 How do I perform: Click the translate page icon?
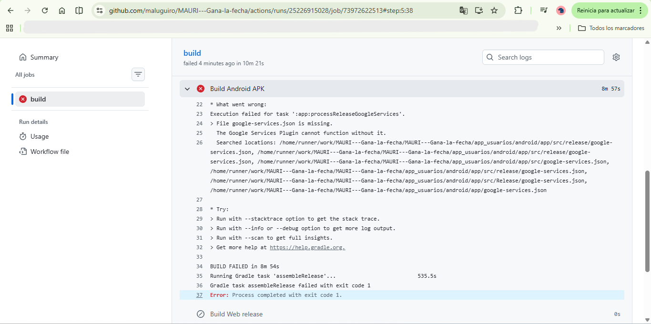[x=463, y=10]
